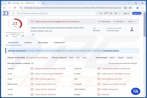Click Generic.PY.Discorder.A.33B28A26 detection
Viewport: 147px width, 98px height.
coord(49,74)
